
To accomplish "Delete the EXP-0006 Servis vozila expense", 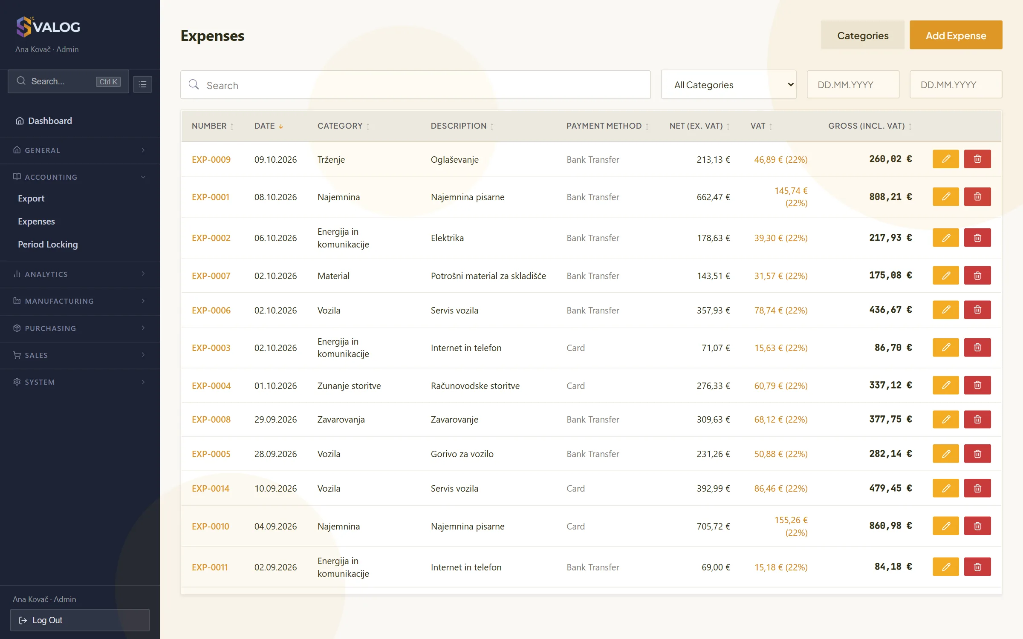I will (x=977, y=310).
